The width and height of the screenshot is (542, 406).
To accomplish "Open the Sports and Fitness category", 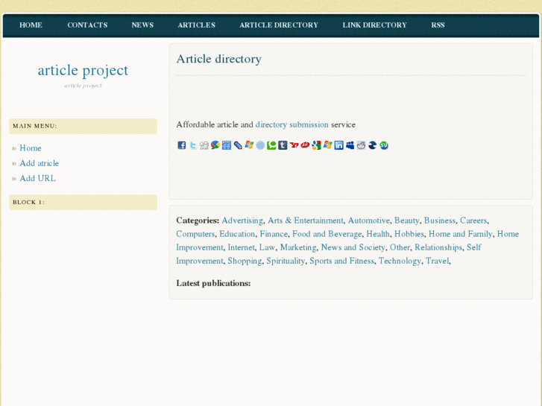I will (341, 261).
